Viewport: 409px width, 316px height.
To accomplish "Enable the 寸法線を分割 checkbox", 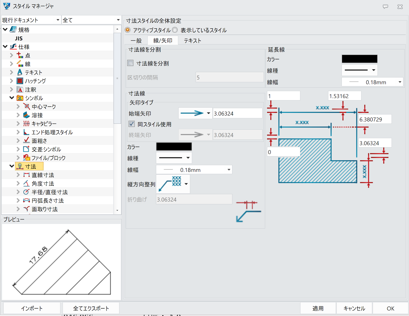I will 130,63.
